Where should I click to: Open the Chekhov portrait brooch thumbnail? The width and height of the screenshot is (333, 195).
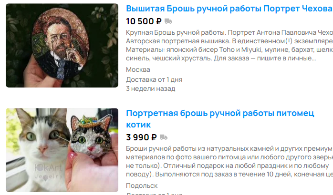pos(62,45)
